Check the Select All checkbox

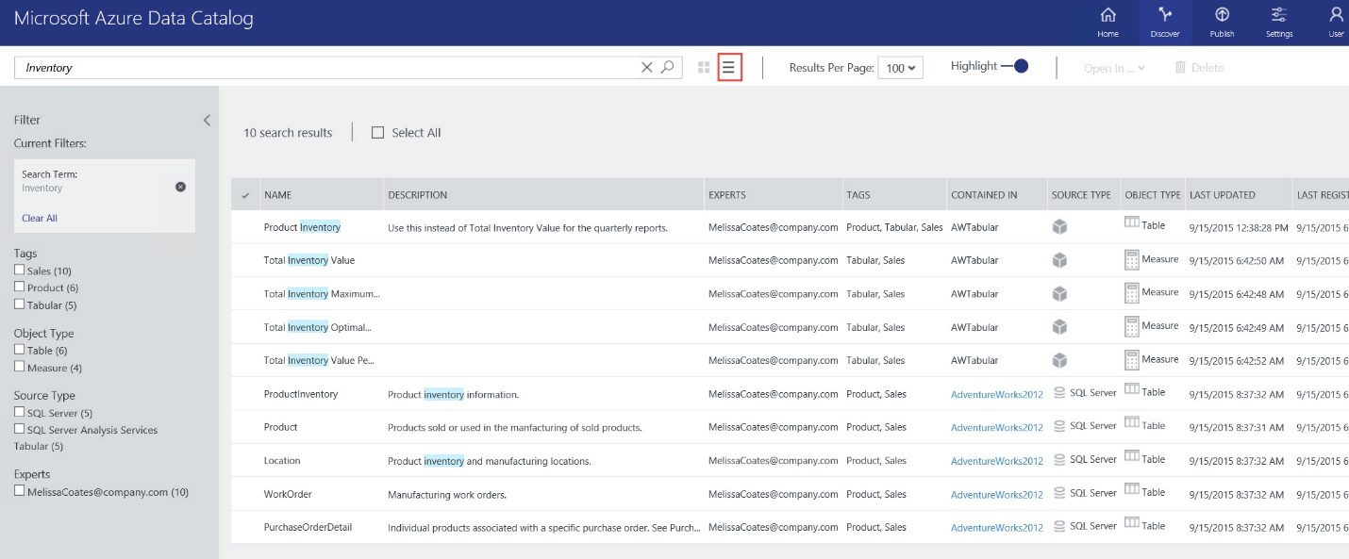377,133
